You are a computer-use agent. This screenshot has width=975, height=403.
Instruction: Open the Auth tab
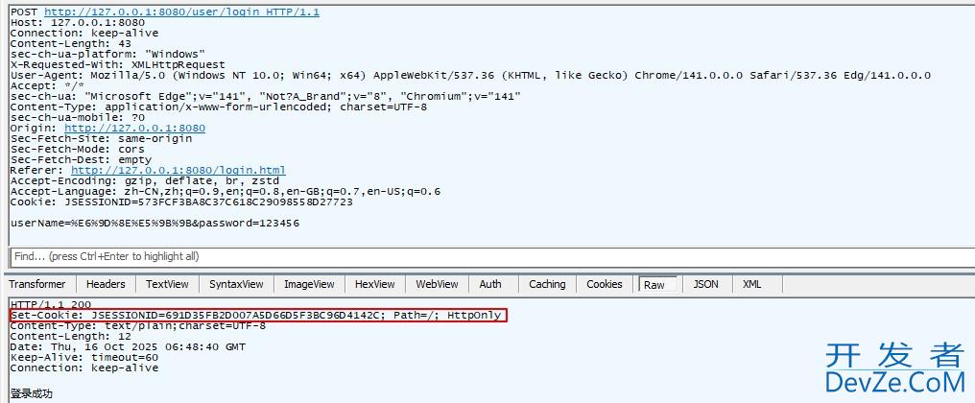(490, 284)
